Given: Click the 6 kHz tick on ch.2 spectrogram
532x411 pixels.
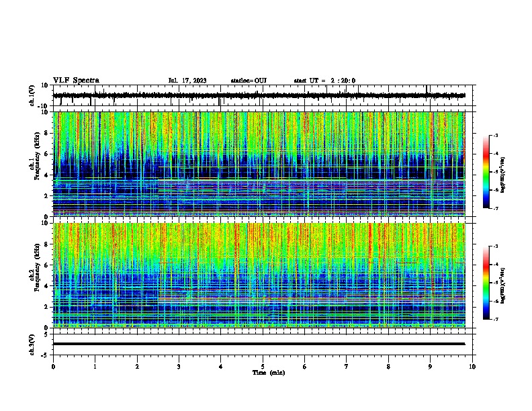Looking at the screenshot, I should pos(46,265).
